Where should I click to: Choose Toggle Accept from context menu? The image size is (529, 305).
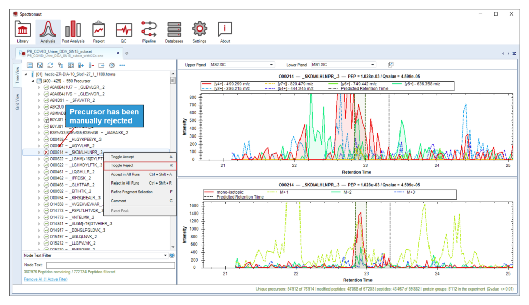coord(139,157)
